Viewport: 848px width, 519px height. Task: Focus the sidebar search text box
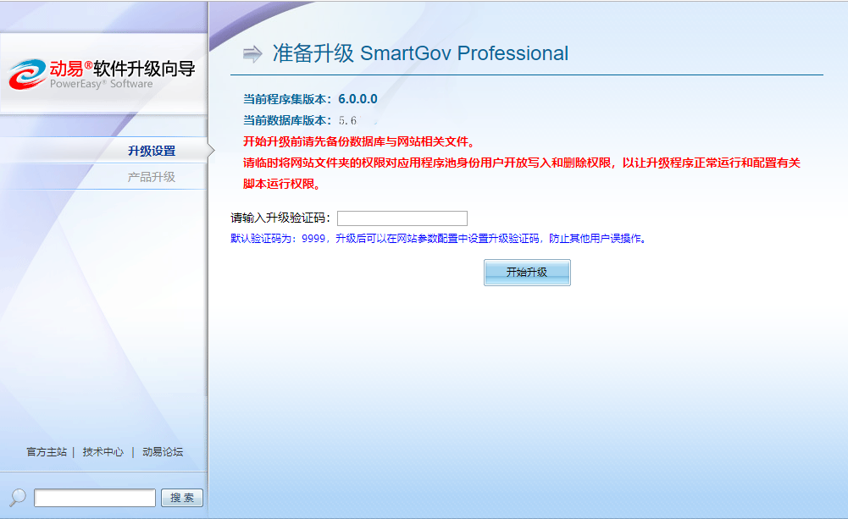[x=95, y=498]
